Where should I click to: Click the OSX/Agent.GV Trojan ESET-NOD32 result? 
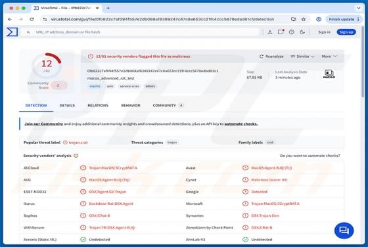(x=108, y=192)
